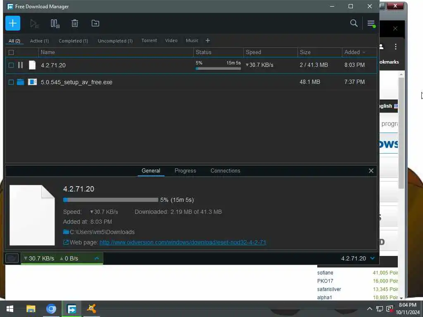
Task: Open browser three-dot menu behind FDM
Action: (395, 47)
